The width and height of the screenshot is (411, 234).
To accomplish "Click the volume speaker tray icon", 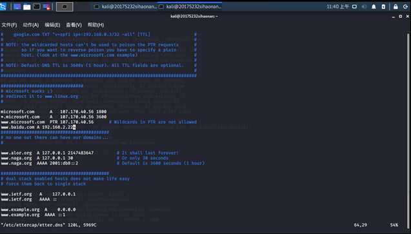I will point(364,6).
